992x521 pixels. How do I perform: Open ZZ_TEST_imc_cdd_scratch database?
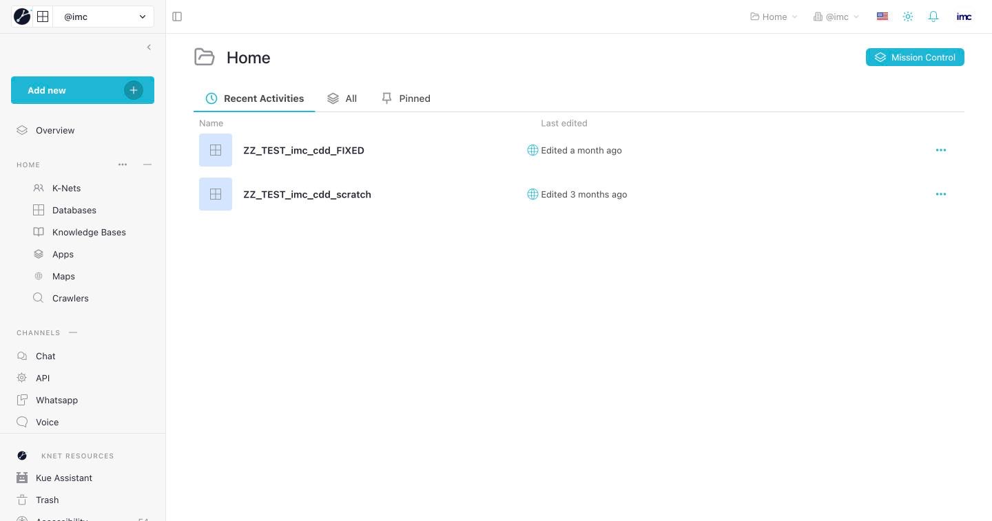tap(307, 194)
